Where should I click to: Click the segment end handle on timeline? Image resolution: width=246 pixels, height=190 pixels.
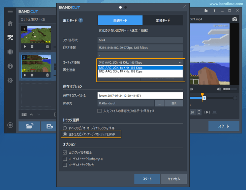(x=204, y=98)
